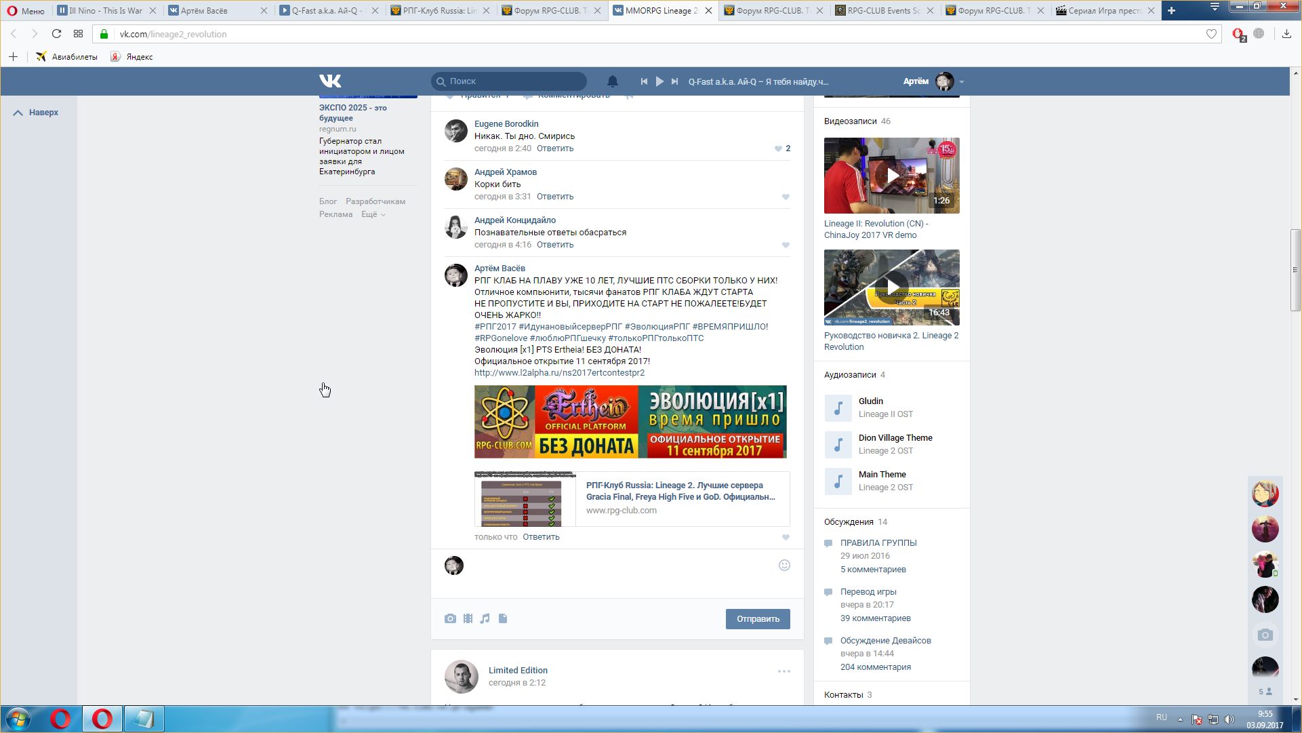Open the browser downloads panel
Screen dimensions: 1302x733
click(1286, 34)
